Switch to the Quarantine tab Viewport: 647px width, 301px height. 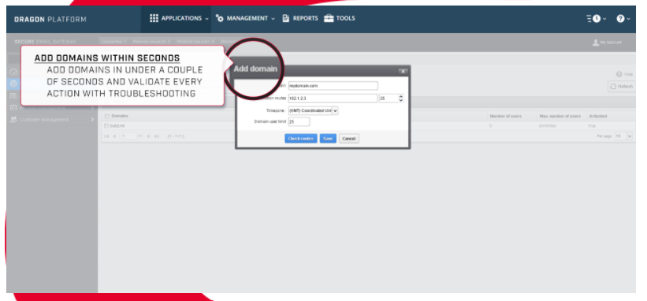(114, 42)
